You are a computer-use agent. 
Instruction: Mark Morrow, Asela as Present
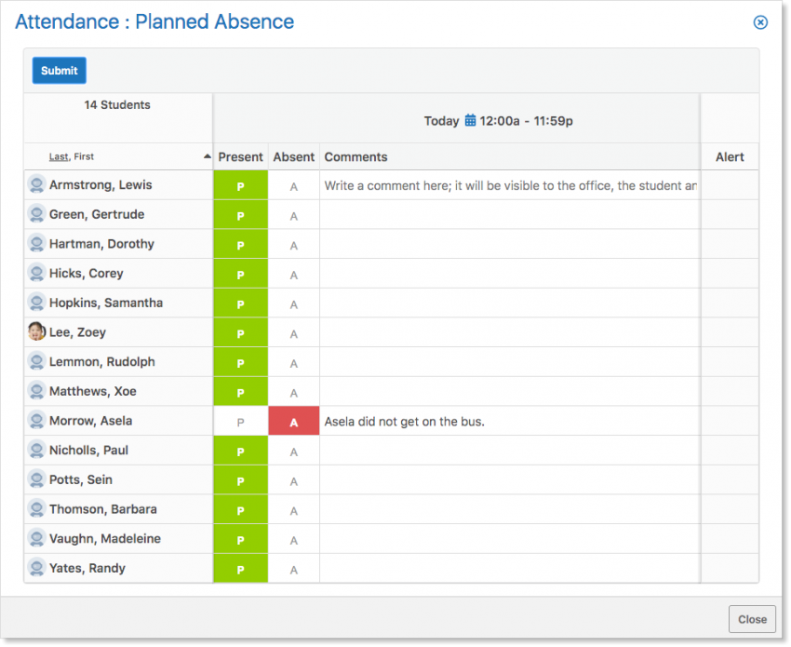click(240, 420)
